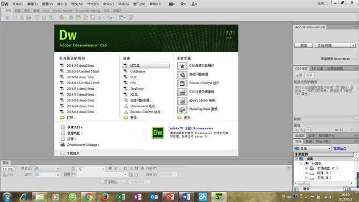Click the gear settings icon in menu bar
The width and height of the screenshot is (359, 202).
click(x=183, y=4)
